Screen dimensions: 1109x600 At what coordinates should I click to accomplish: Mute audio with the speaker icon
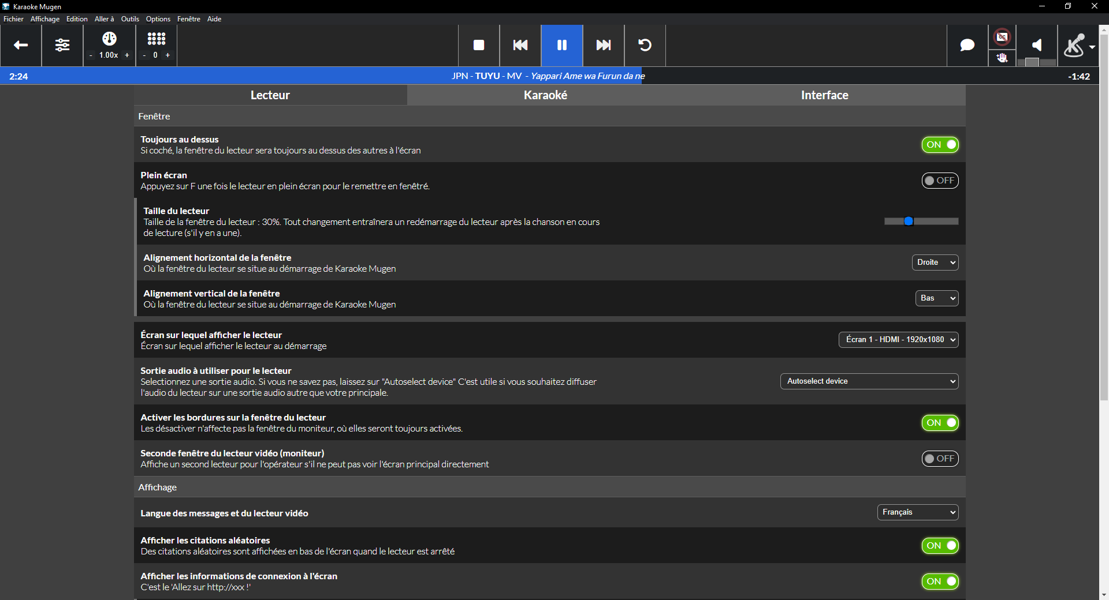tap(1037, 45)
